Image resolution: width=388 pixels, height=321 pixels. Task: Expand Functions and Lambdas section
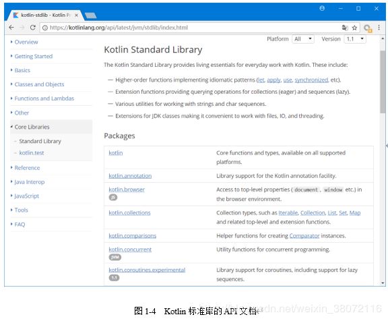[44, 98]
